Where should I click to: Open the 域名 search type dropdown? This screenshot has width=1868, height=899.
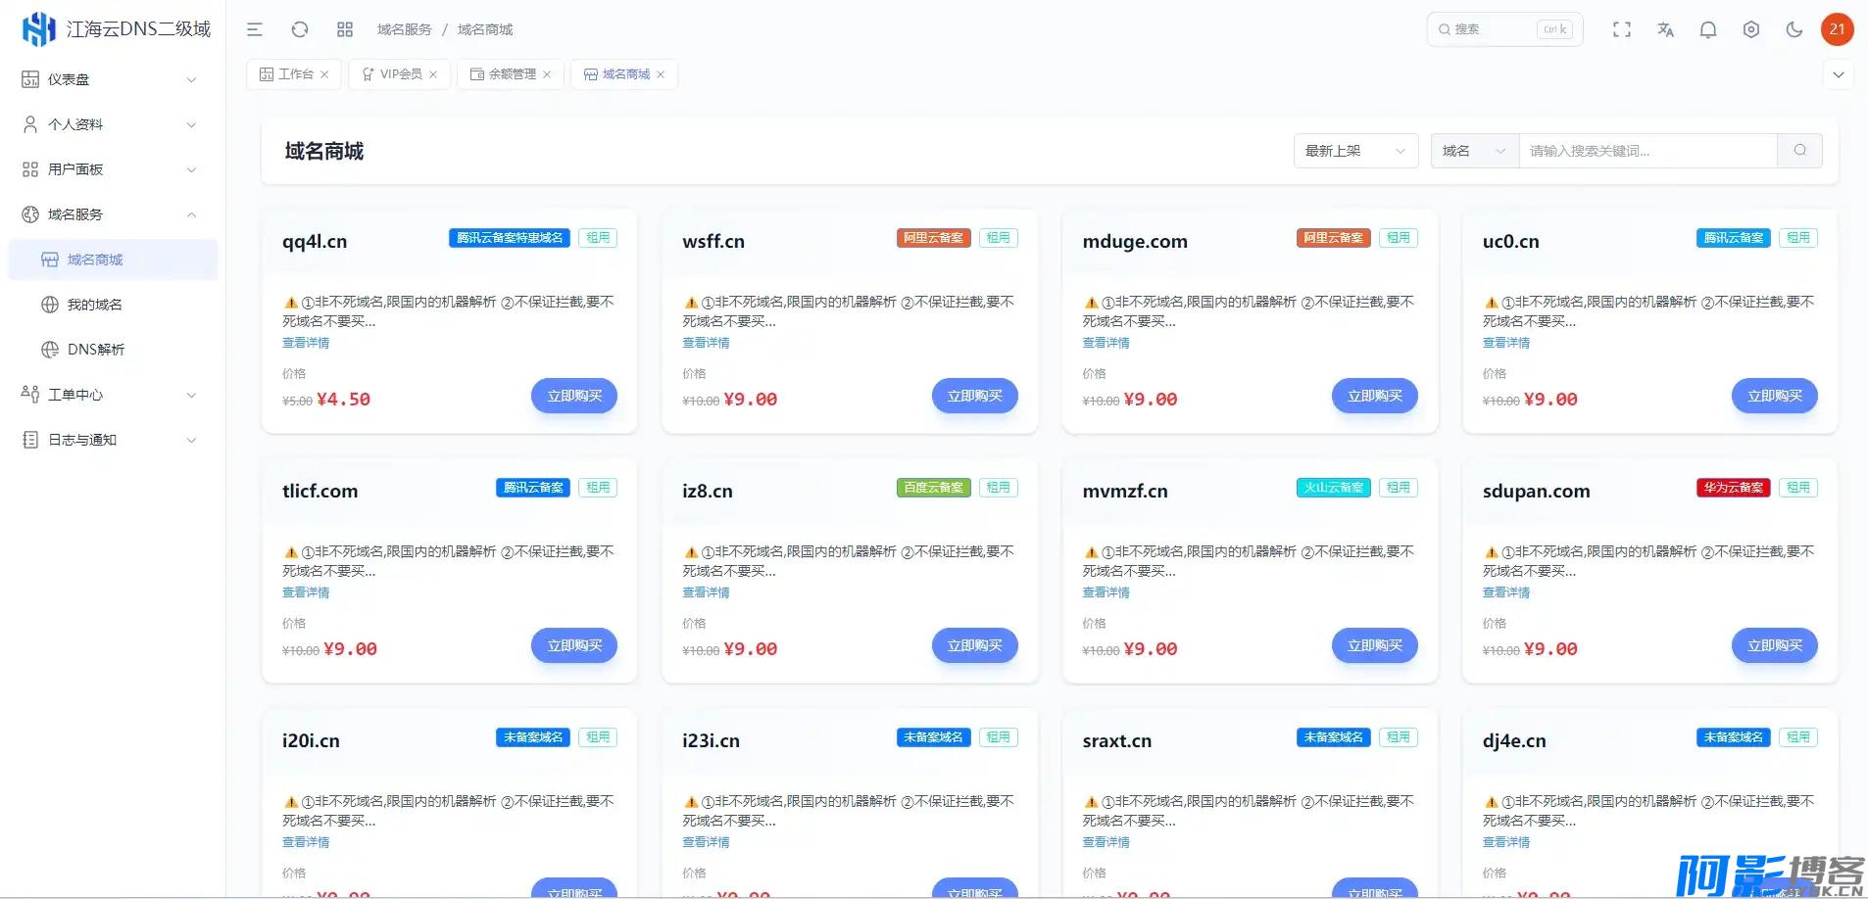point(1474,151)
